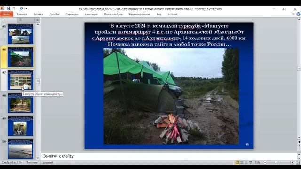Close the slide thumbnails pane
Viewport: 301px width, 169px height.
click(x=38, y=20)
